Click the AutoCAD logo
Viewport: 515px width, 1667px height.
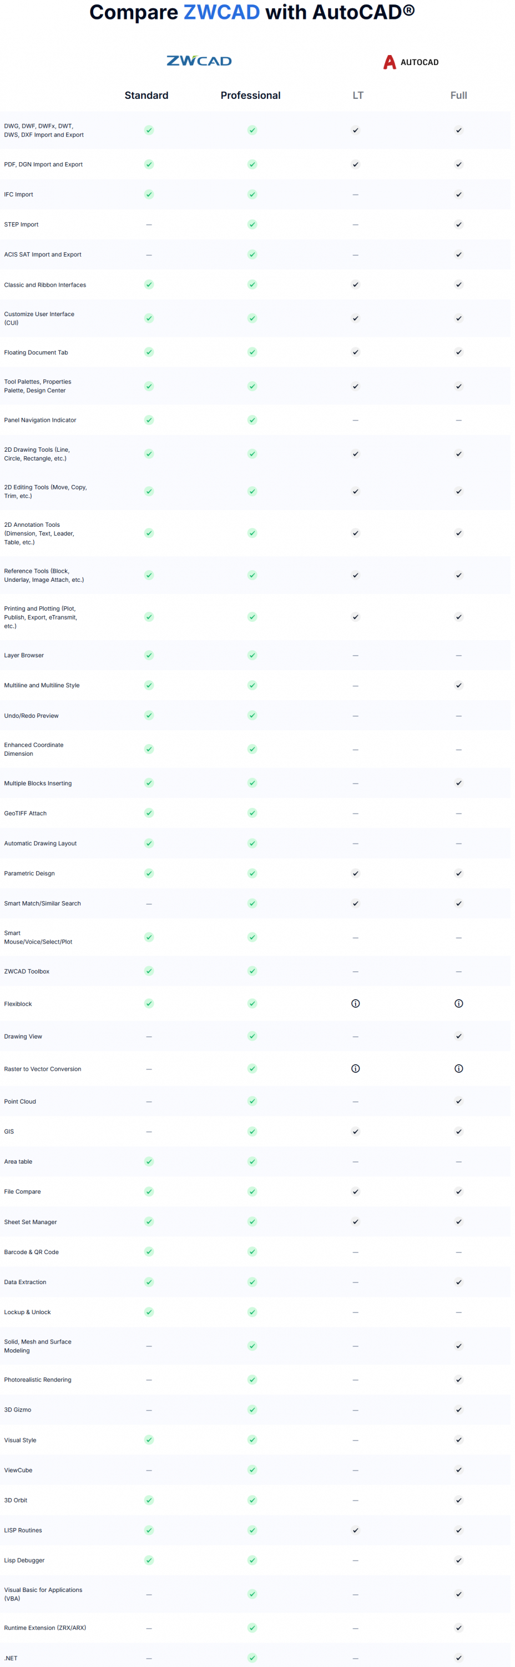pyautogui.click(x=411, y=62)
